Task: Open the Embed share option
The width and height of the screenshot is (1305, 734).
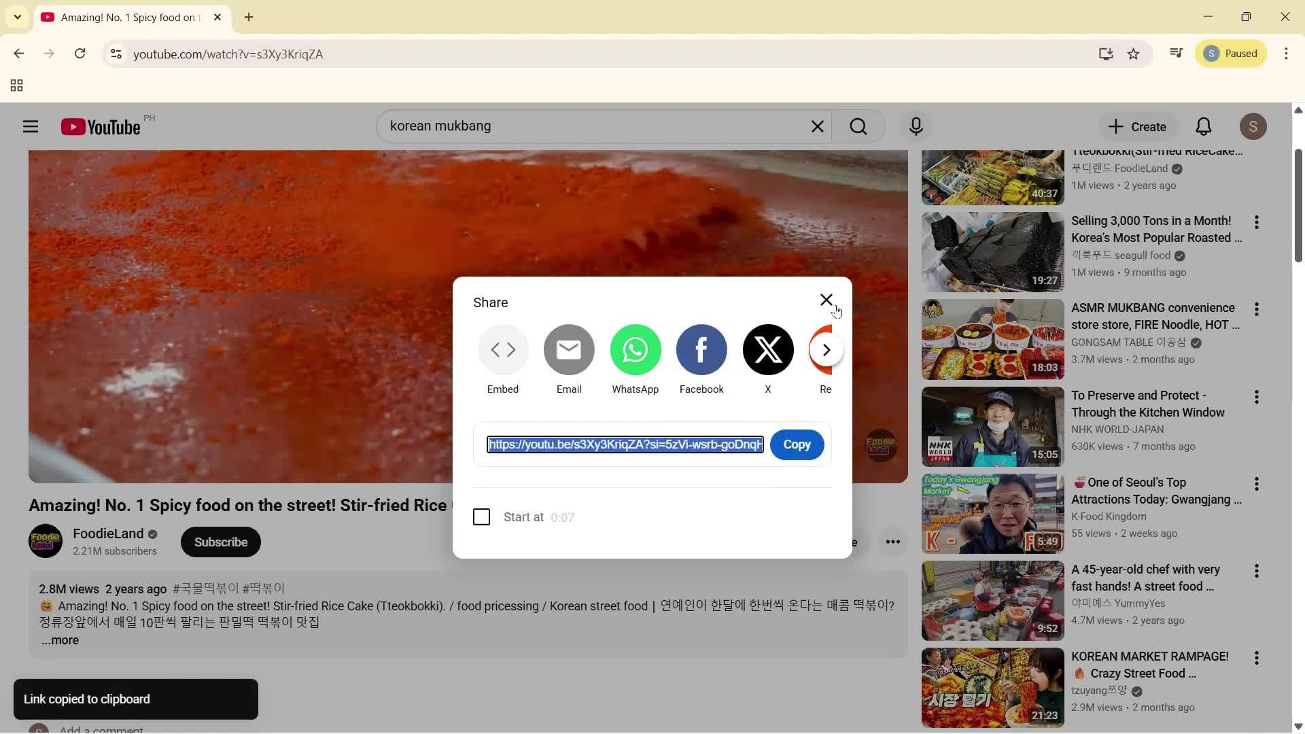Action: [502, 349]
